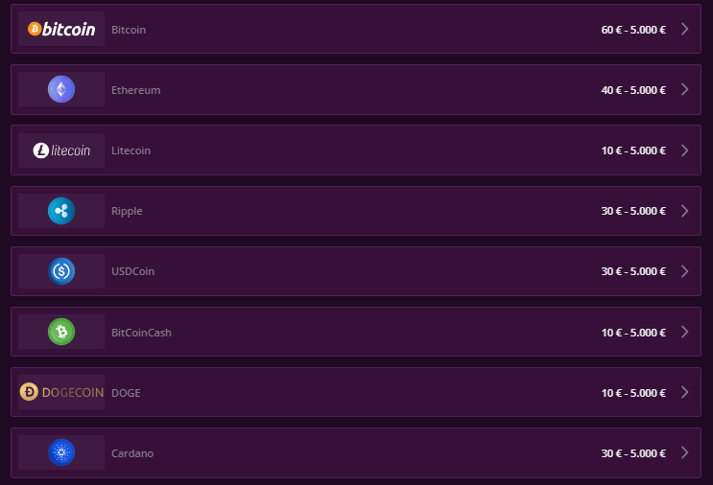713x485 pixels.
Task: Expand the Bitcoin row chevron arrow
Action: pyautogui.click(x=685, y=29)
